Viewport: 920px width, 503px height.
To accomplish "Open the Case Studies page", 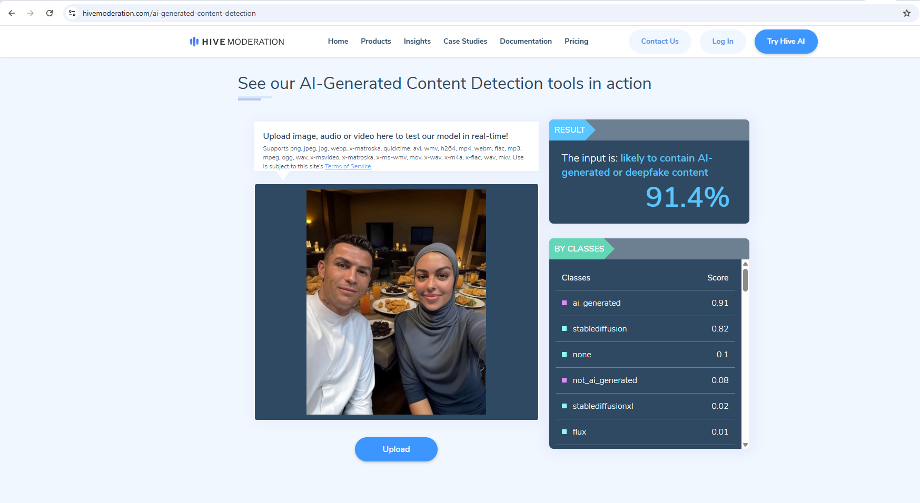I will coord(465,41).
